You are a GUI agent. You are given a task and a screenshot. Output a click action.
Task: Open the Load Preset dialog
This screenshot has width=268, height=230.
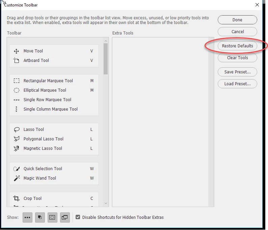237,84
